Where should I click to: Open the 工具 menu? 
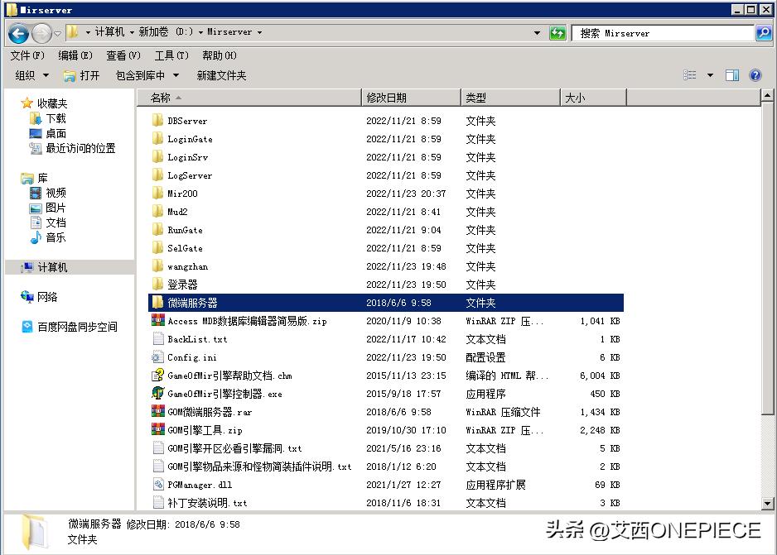(x=170, y=55)
